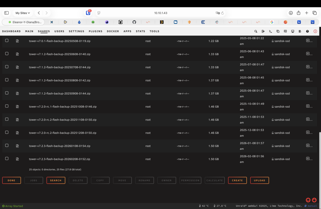Click the translate icon in address bar
Image resolution: width=321 pixels, height=209 pixels.
click(x=218, y=13)
